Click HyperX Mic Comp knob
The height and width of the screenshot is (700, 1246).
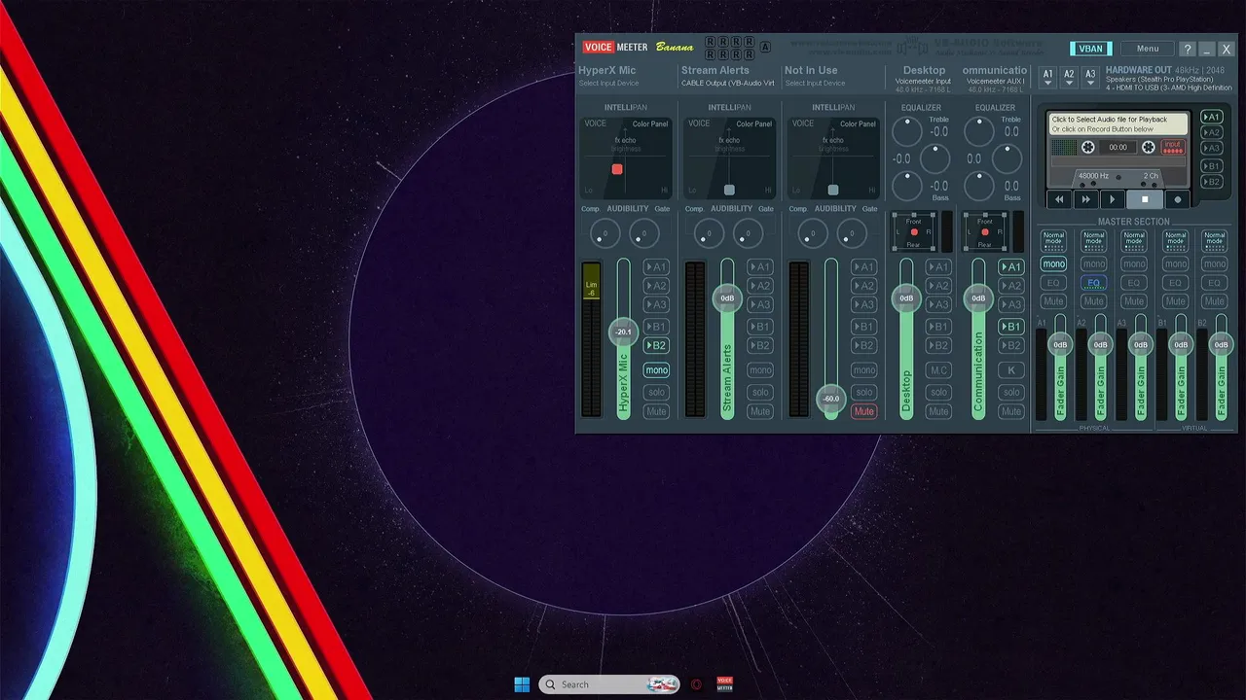click(x=605, y=233)
